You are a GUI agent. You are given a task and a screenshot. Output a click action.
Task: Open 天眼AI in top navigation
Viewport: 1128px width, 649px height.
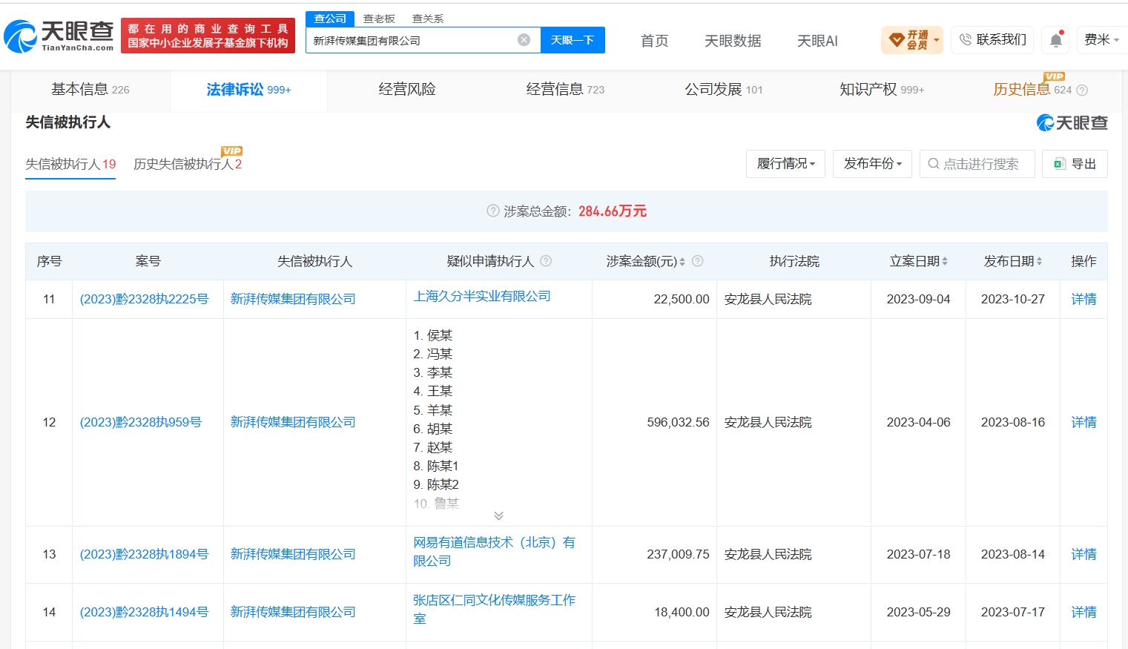817,41
